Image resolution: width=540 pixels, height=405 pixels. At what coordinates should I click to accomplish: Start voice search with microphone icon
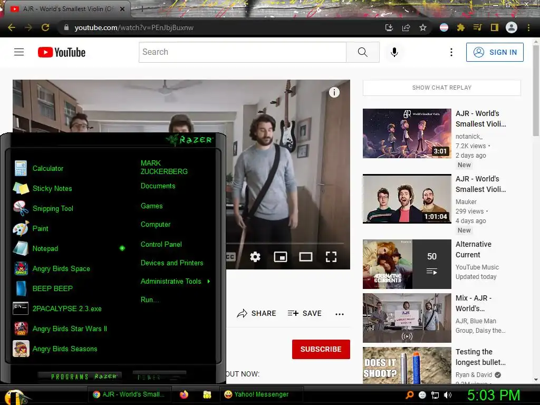[394, 52]
